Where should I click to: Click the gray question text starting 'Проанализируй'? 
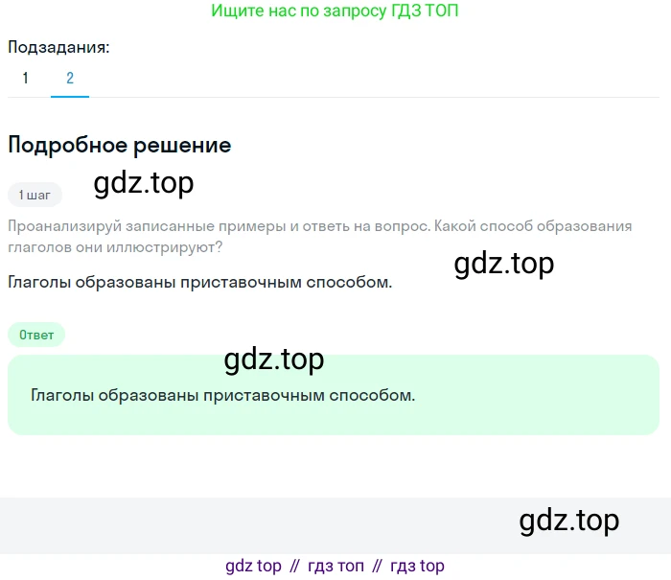coord(319,236)
